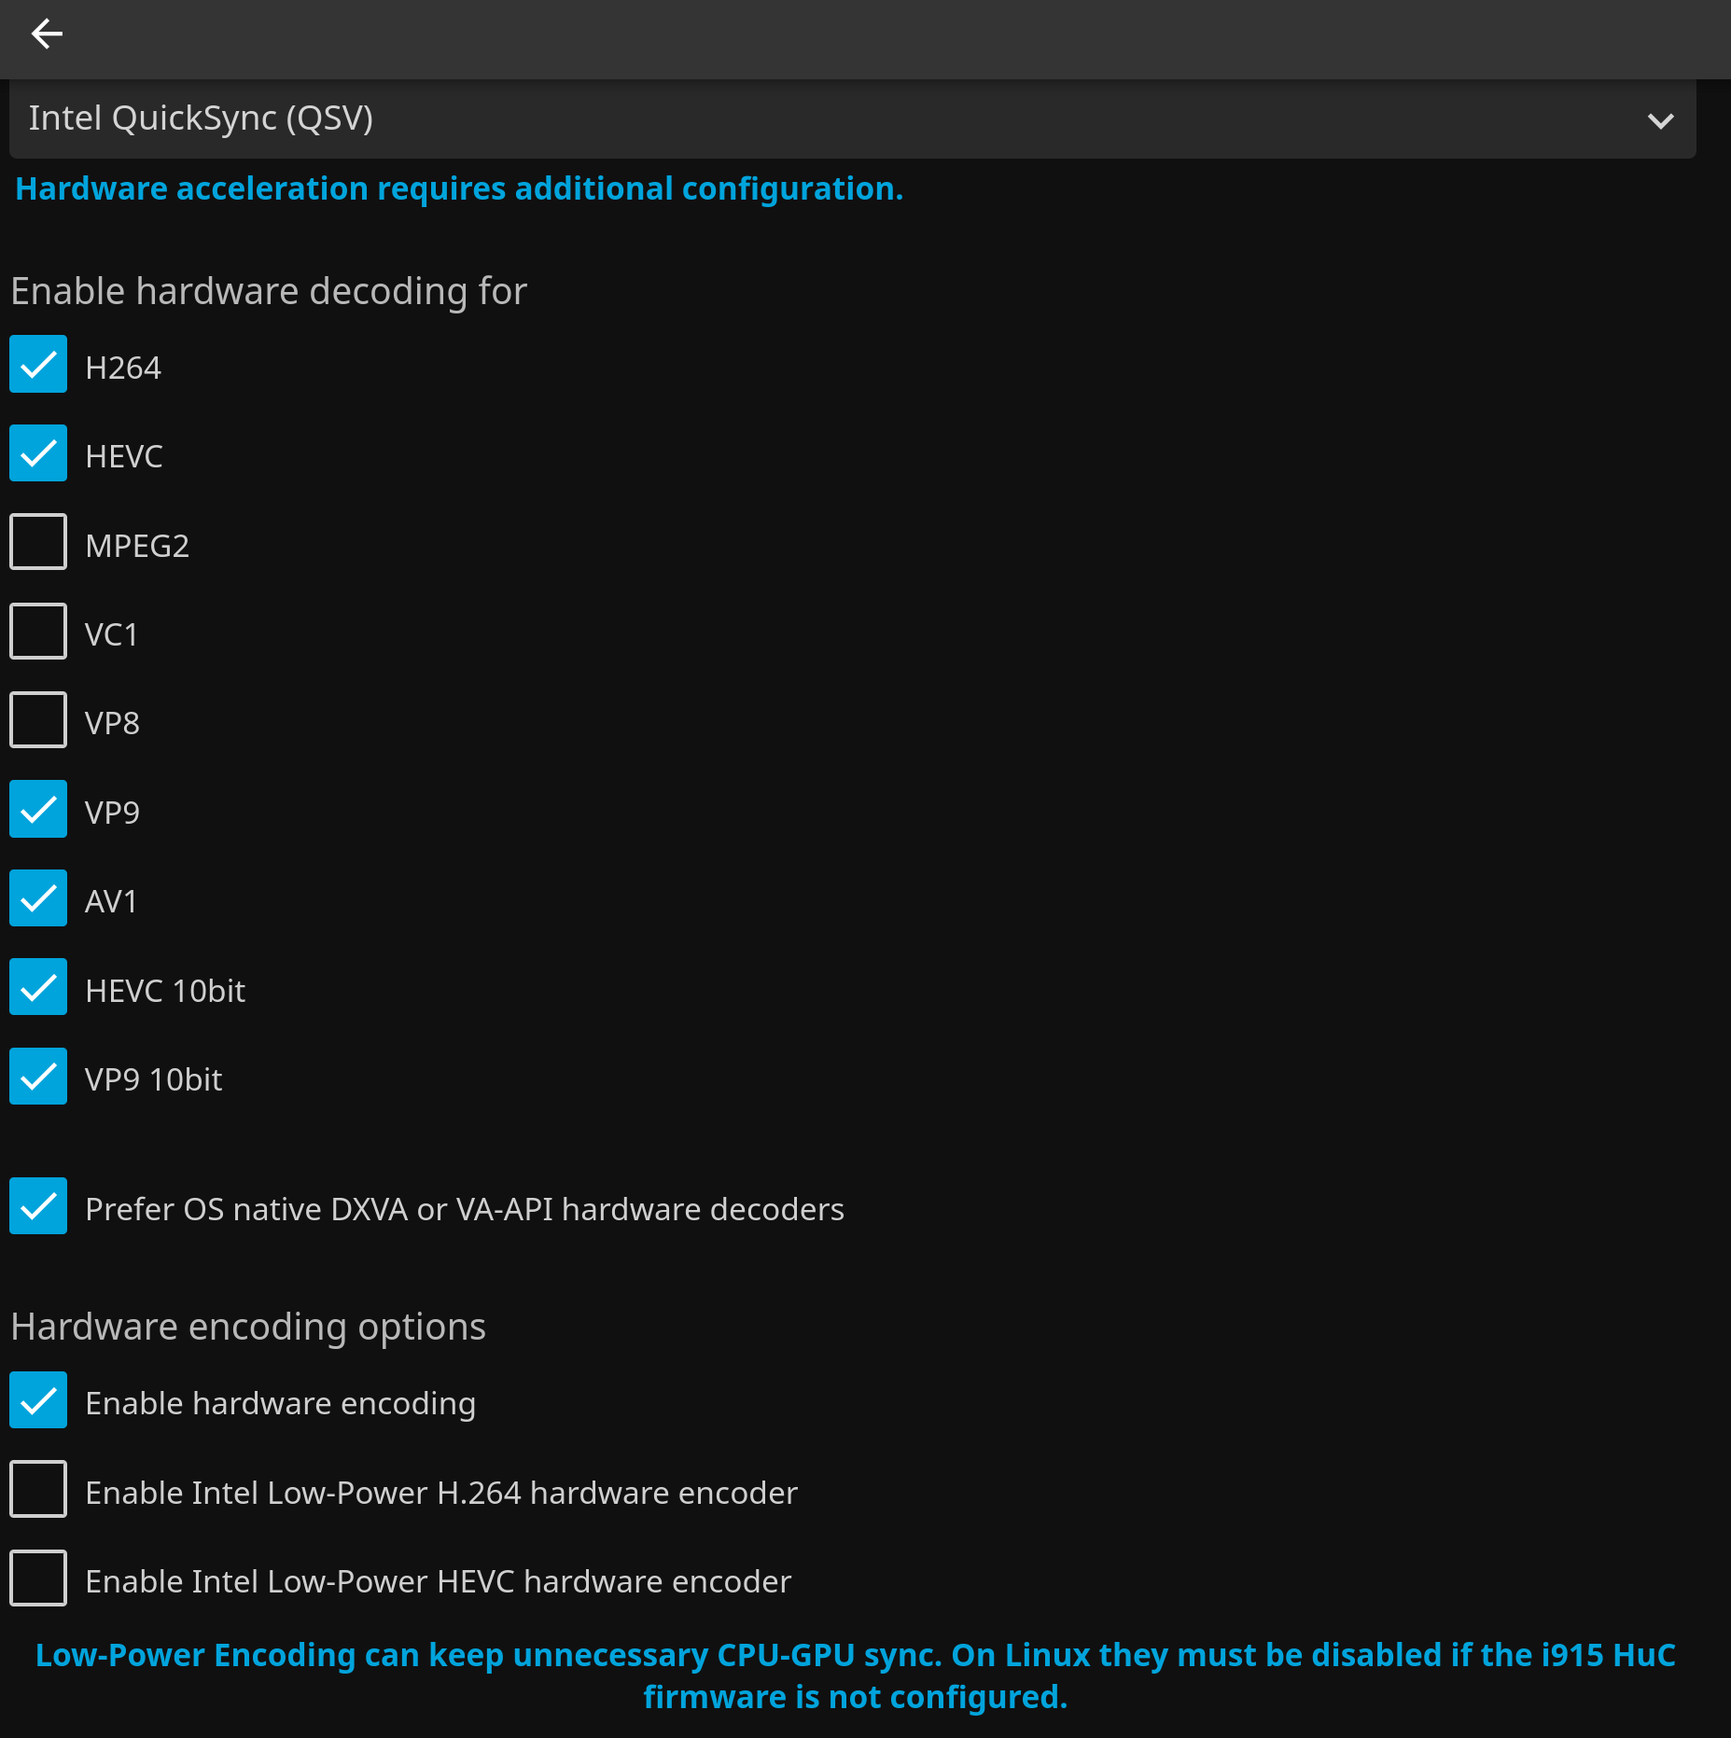Click the HEVC 10bit label text

tap(165, 991)
